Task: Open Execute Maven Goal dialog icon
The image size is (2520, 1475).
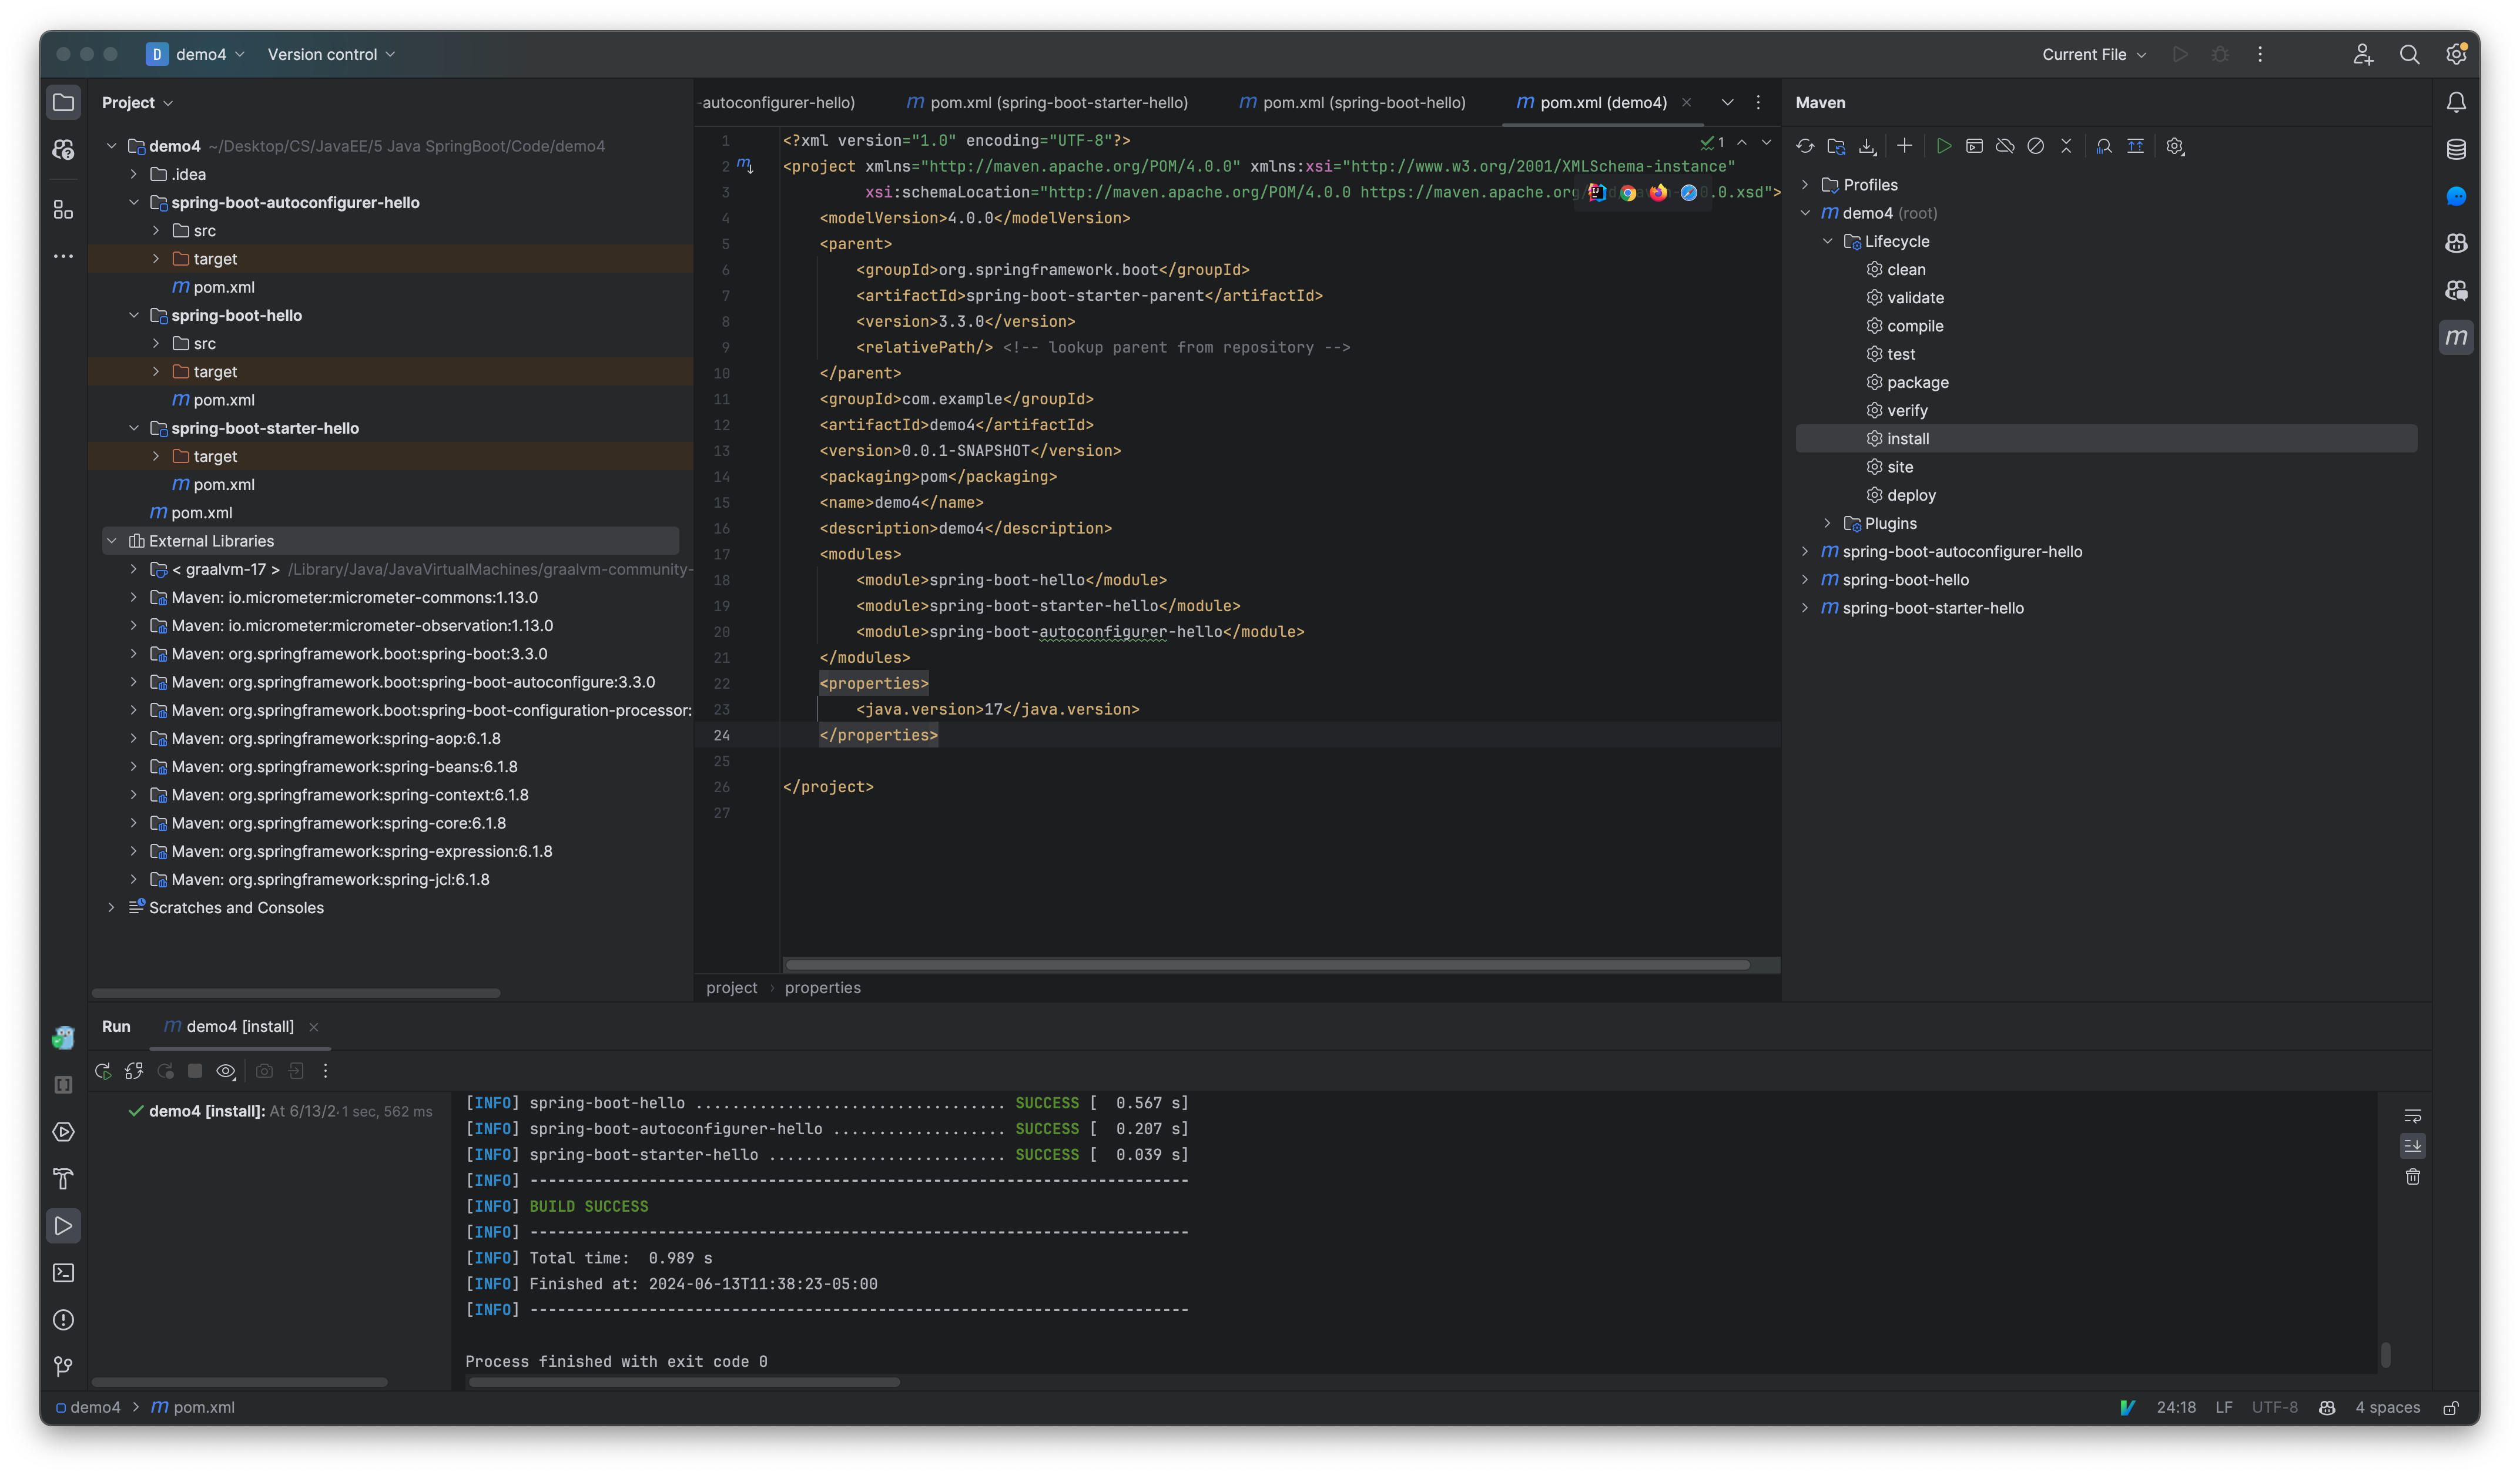Action: tap(1974, 146)
